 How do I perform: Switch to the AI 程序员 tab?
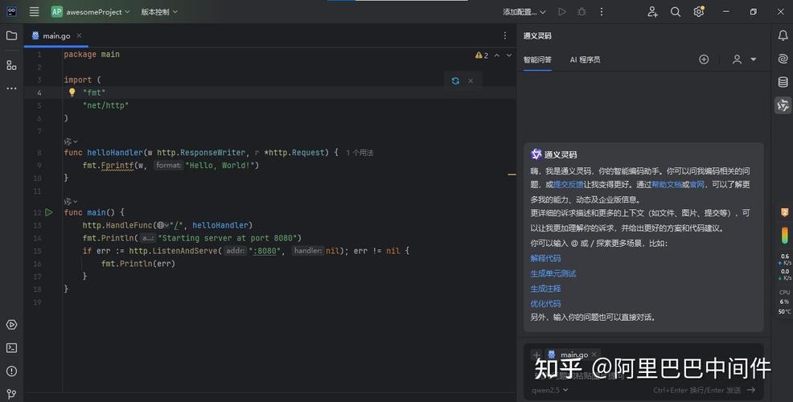pos(586,59)
